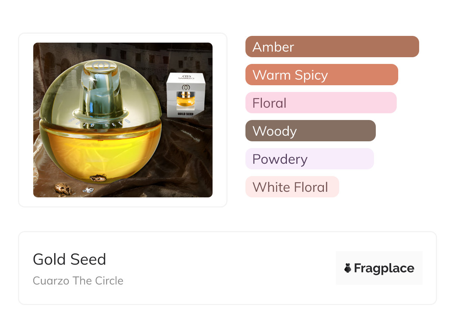Click the gold nugget inside the bottle base
Viewport: 455px width, 323px height.
98,178
